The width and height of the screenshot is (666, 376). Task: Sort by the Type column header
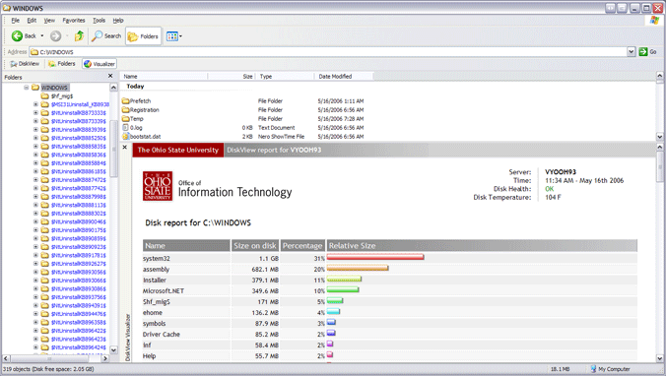click(285, 77)
